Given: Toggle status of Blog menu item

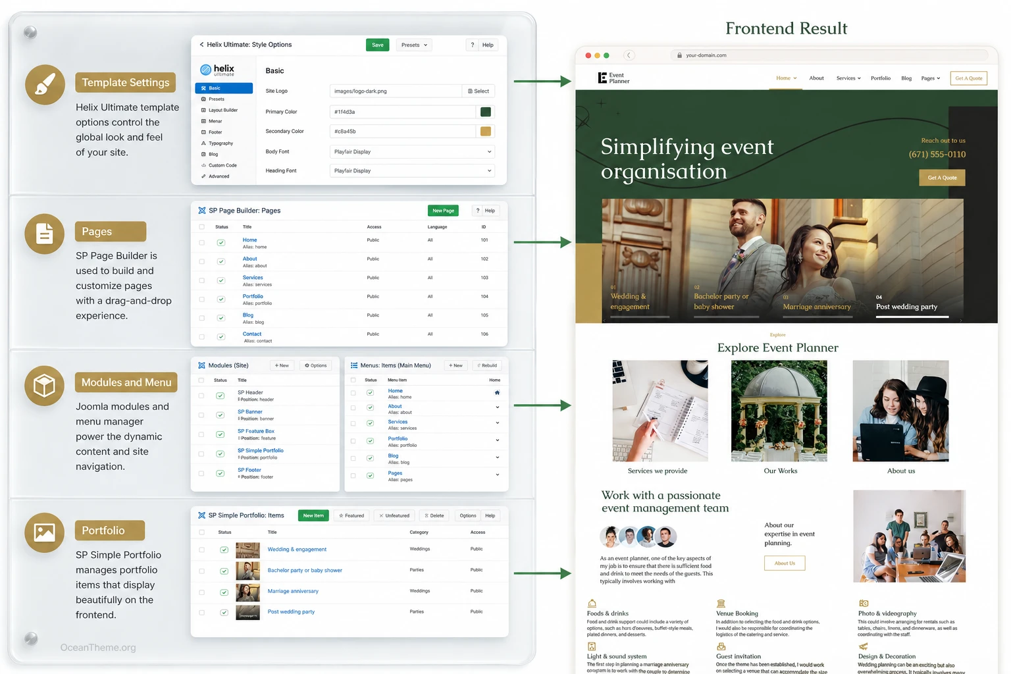Looking at the screenshot, I should pyautogui.click(x=370, y=458).
